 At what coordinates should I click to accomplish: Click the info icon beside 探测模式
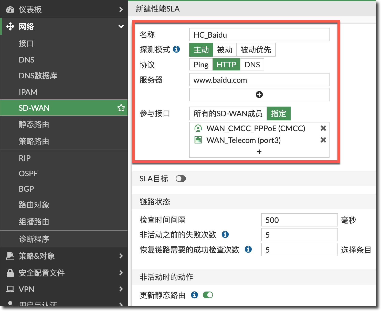click(x=176, y=49)
